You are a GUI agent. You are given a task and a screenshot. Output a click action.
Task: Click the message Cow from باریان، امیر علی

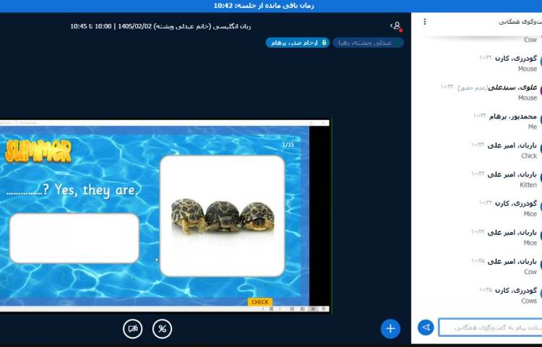pos(530,272)
